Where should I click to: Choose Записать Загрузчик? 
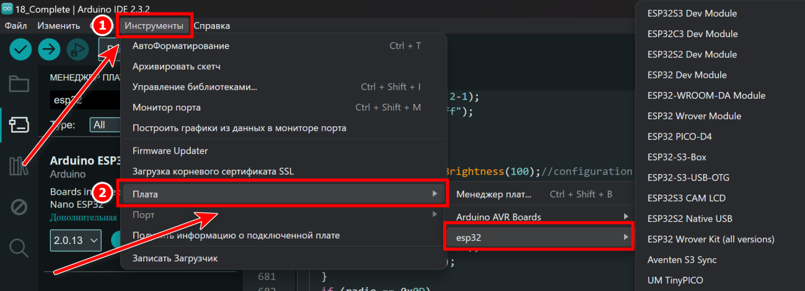tap(283, 258)
